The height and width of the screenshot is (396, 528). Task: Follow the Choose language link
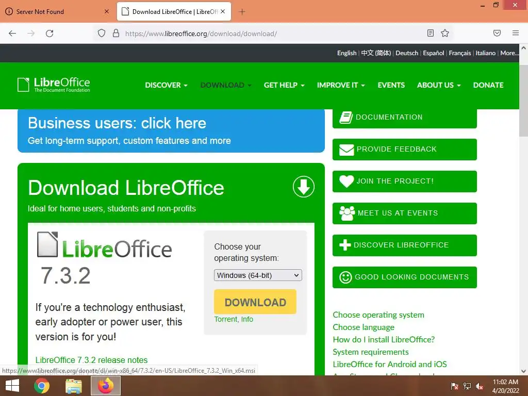364,327
